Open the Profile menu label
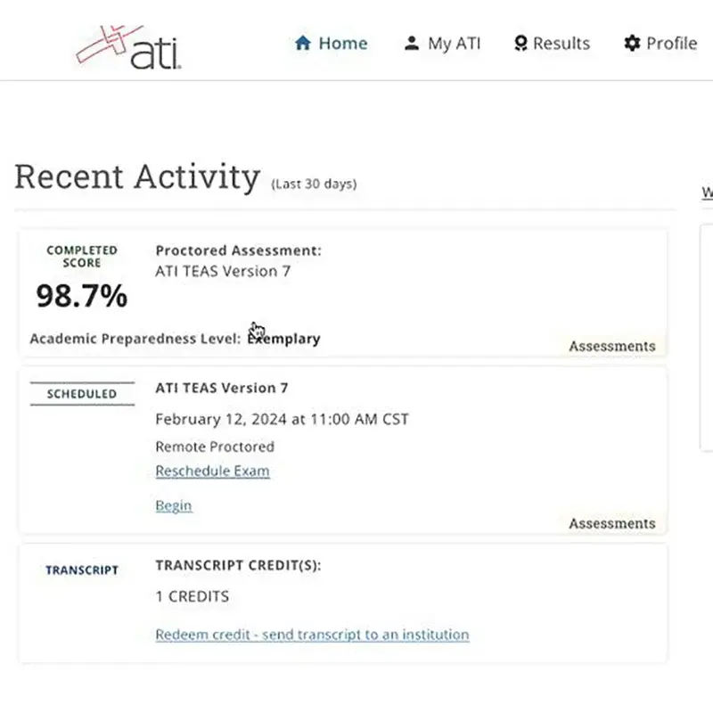The height and width of the screenshot is (713, 713). click(671, 43)
